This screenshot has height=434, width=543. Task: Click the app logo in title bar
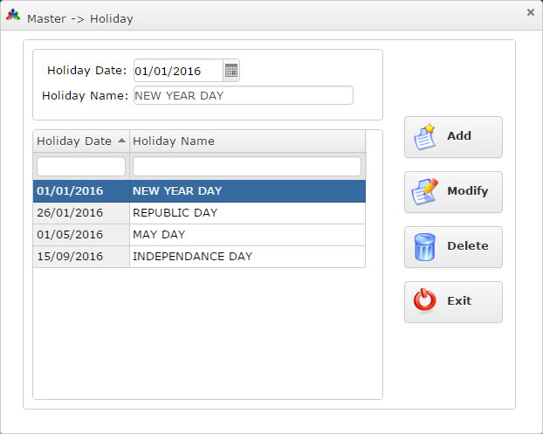pyautogui.click(x=13, y=17)
